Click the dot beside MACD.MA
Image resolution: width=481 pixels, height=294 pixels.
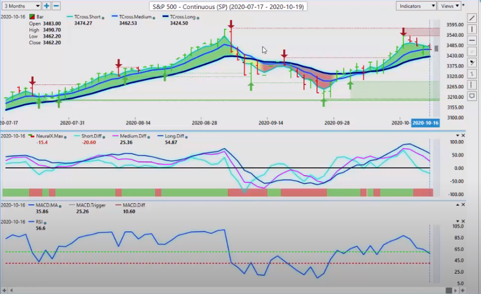click(60, 206)
